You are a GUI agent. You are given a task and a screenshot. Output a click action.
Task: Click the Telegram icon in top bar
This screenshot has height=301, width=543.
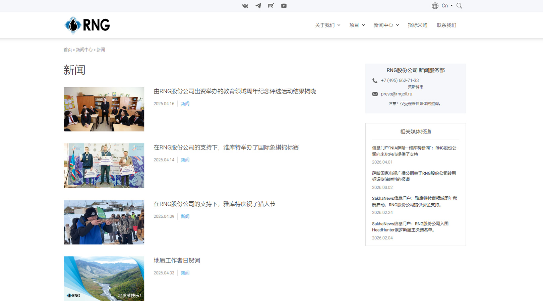tap(258, 6)
